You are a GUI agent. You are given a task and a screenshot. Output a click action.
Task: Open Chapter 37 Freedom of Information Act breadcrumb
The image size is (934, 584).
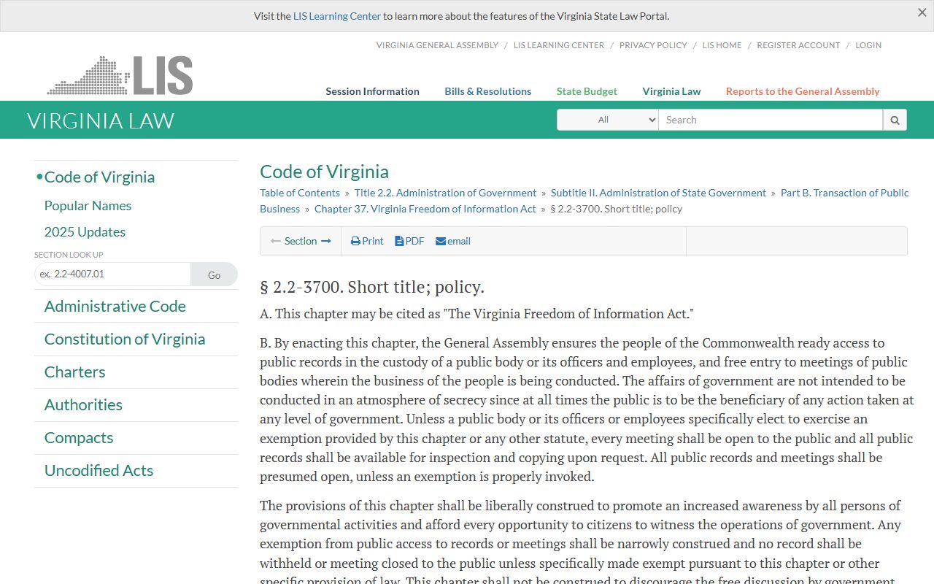[425, 209]
